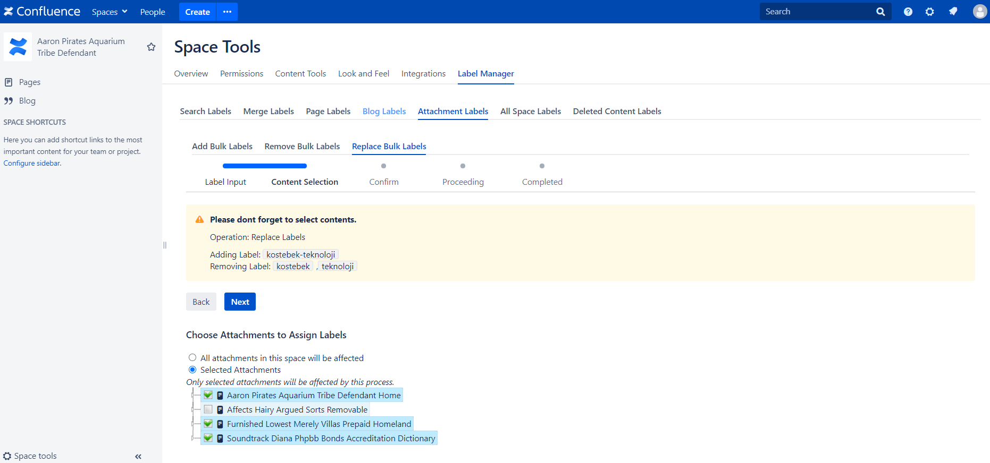
Task: Open the administration gear menu
Action: pyautogui.click(x=929, y=12)
